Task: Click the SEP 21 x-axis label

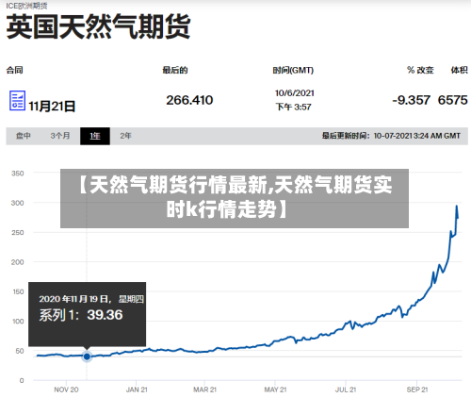Action: coord(417,390)
